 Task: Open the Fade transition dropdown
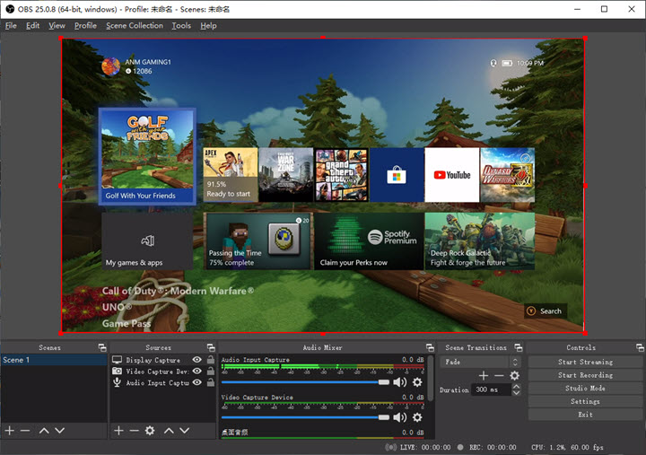point(480,362)
